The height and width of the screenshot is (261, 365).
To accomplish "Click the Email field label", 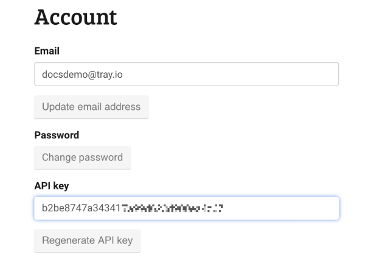I will (47, 52).
